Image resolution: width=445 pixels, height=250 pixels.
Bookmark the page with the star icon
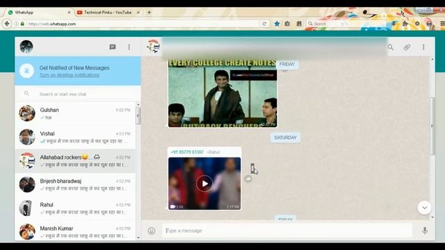tap(277, 24)
